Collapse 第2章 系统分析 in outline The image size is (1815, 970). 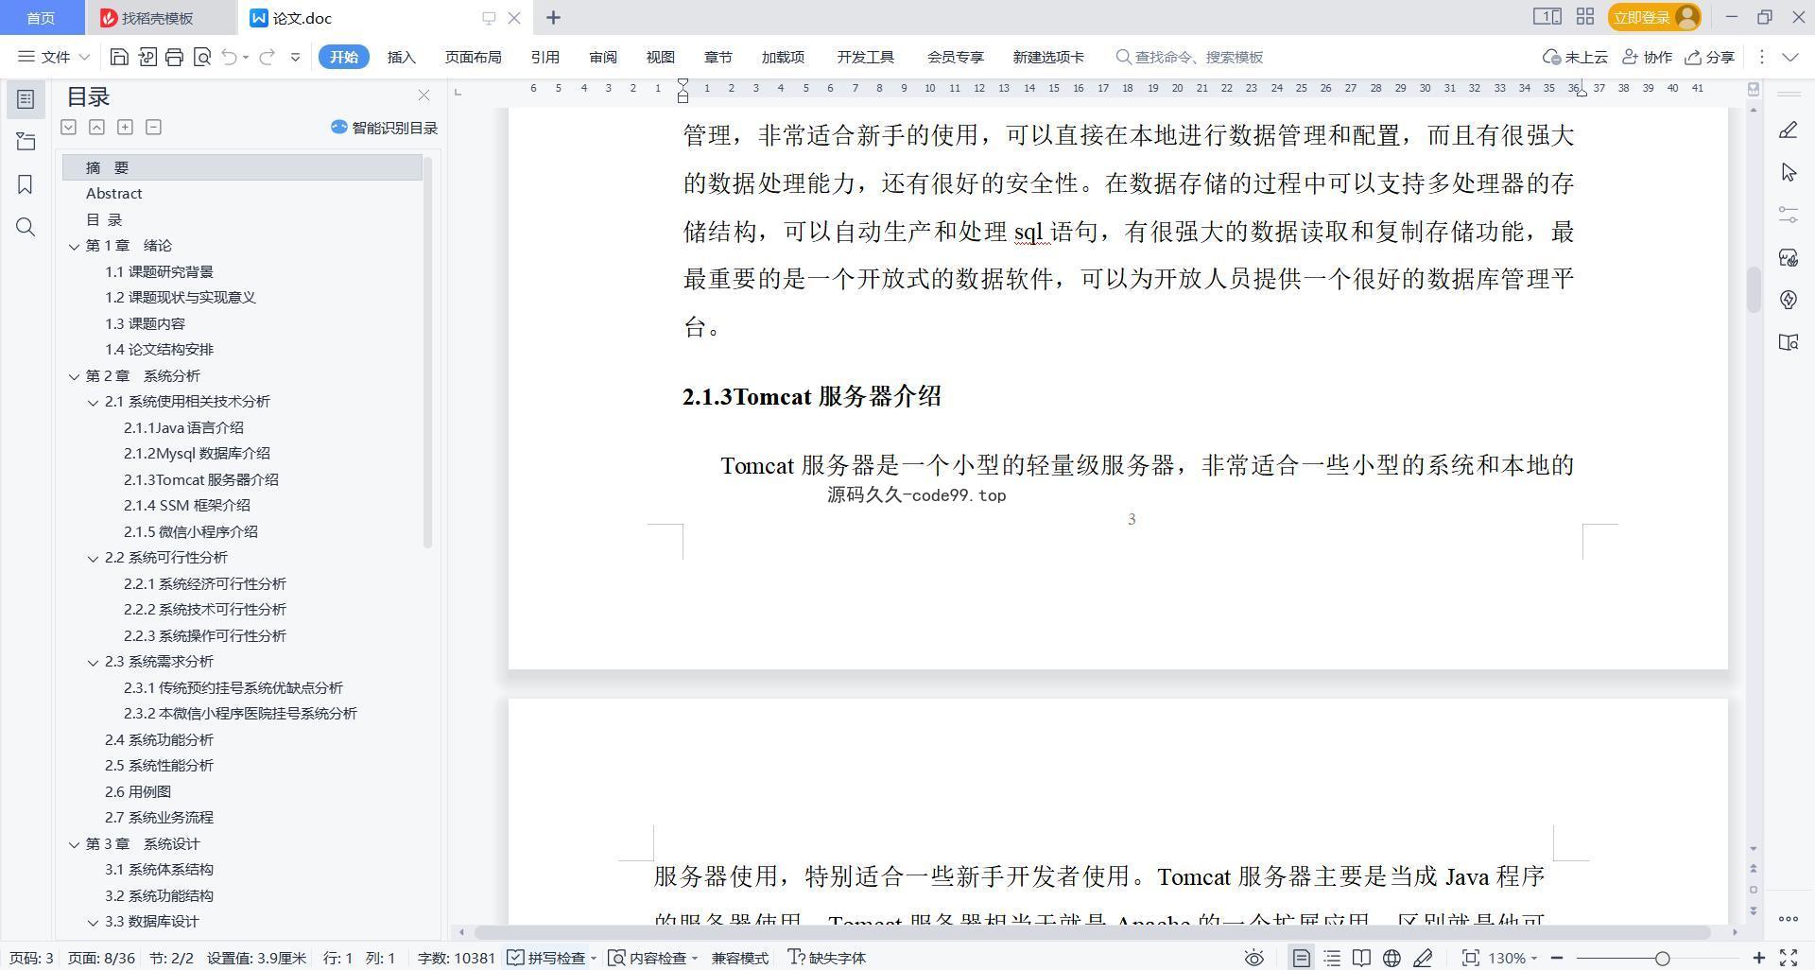pos(75,376)
